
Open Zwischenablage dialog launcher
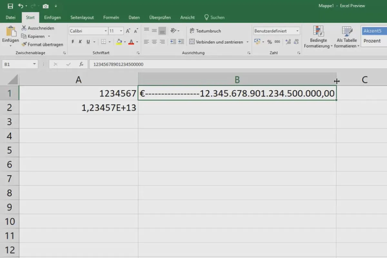coord(64,53)
